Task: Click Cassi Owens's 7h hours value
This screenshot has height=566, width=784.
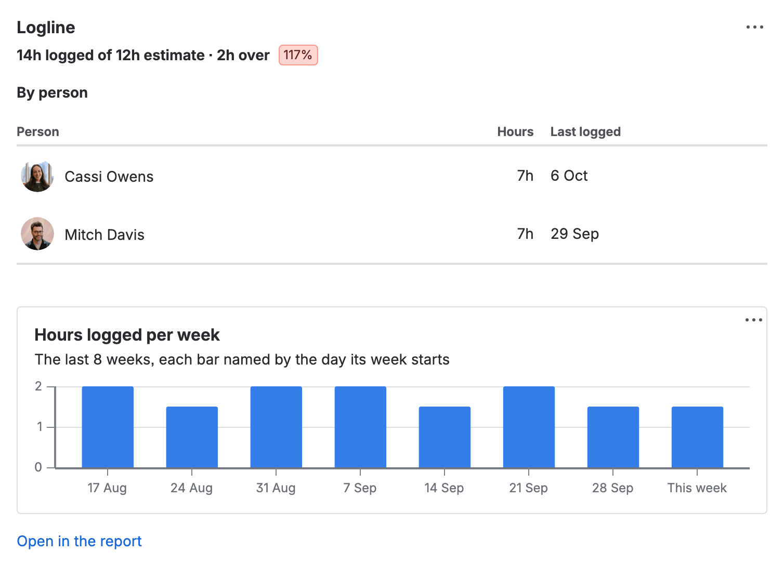Action: pos(525,176)
